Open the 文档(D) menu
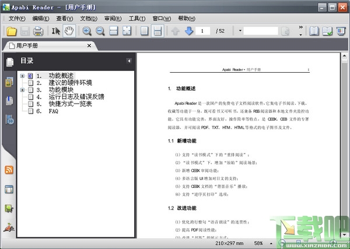The height and width of the screenshot is (249, 350). (89, 19)
